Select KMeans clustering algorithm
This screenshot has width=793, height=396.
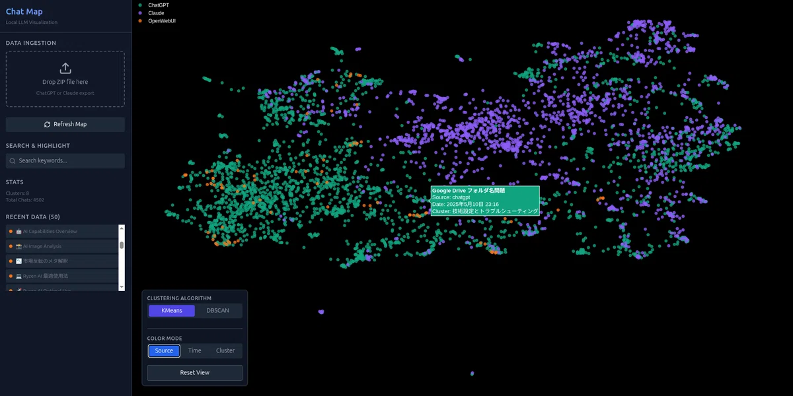[172, 311]
